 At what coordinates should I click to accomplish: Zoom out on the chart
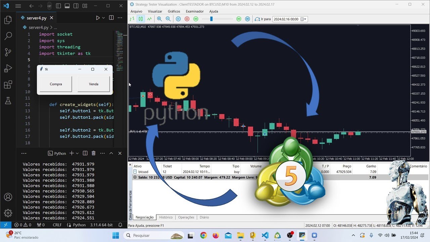tap(168, 19)
